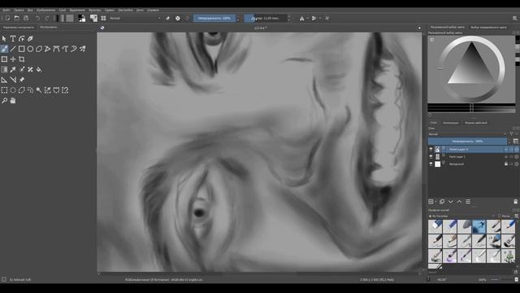
Task: Select the Multibrush tool
Action: click(82, 49)
